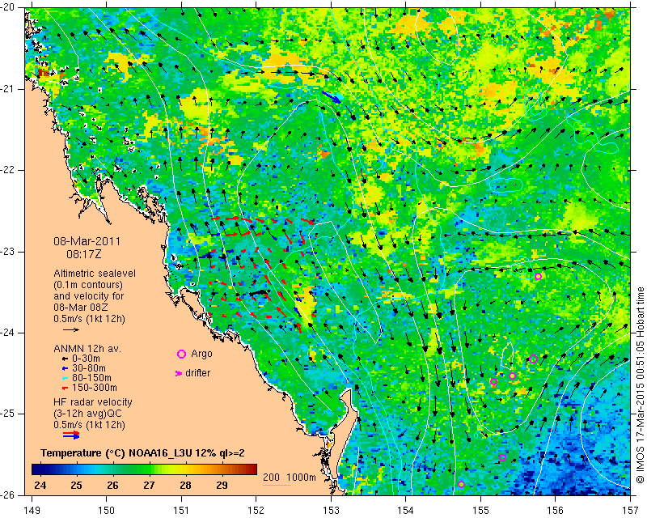Screen dimensions: 647x518
Task: Click the cyan 80-150m ANMN legend arrow
Action: 65,378
